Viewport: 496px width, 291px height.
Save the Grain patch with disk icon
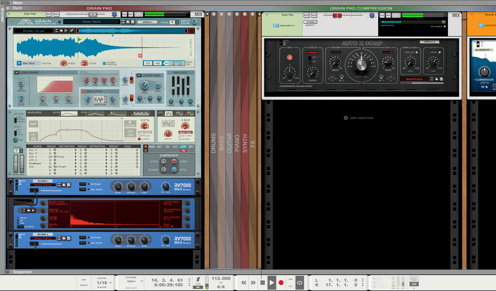click(133, 22)
